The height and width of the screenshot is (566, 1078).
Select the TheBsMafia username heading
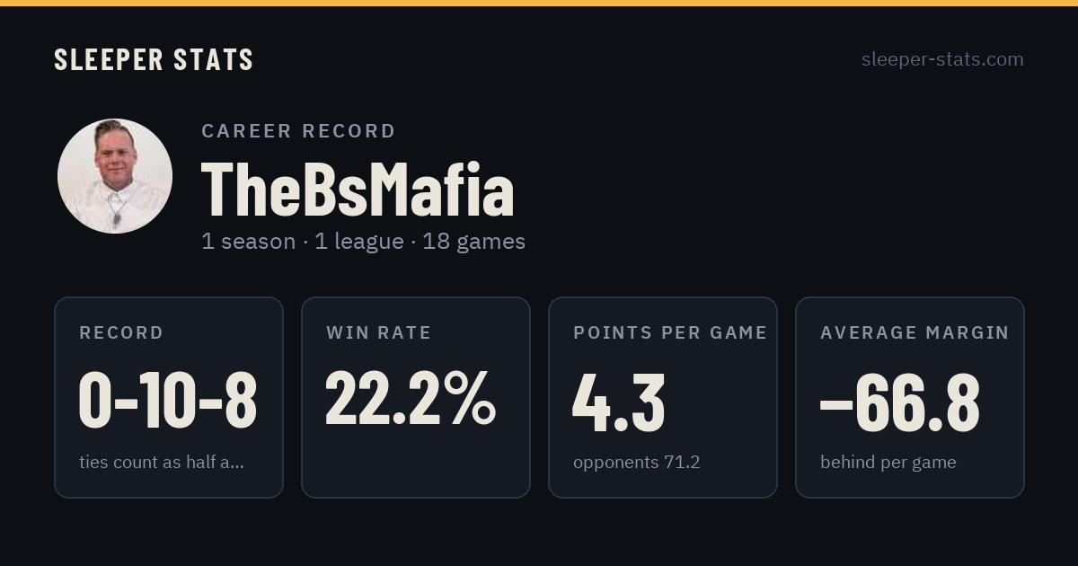pos(358,190)
